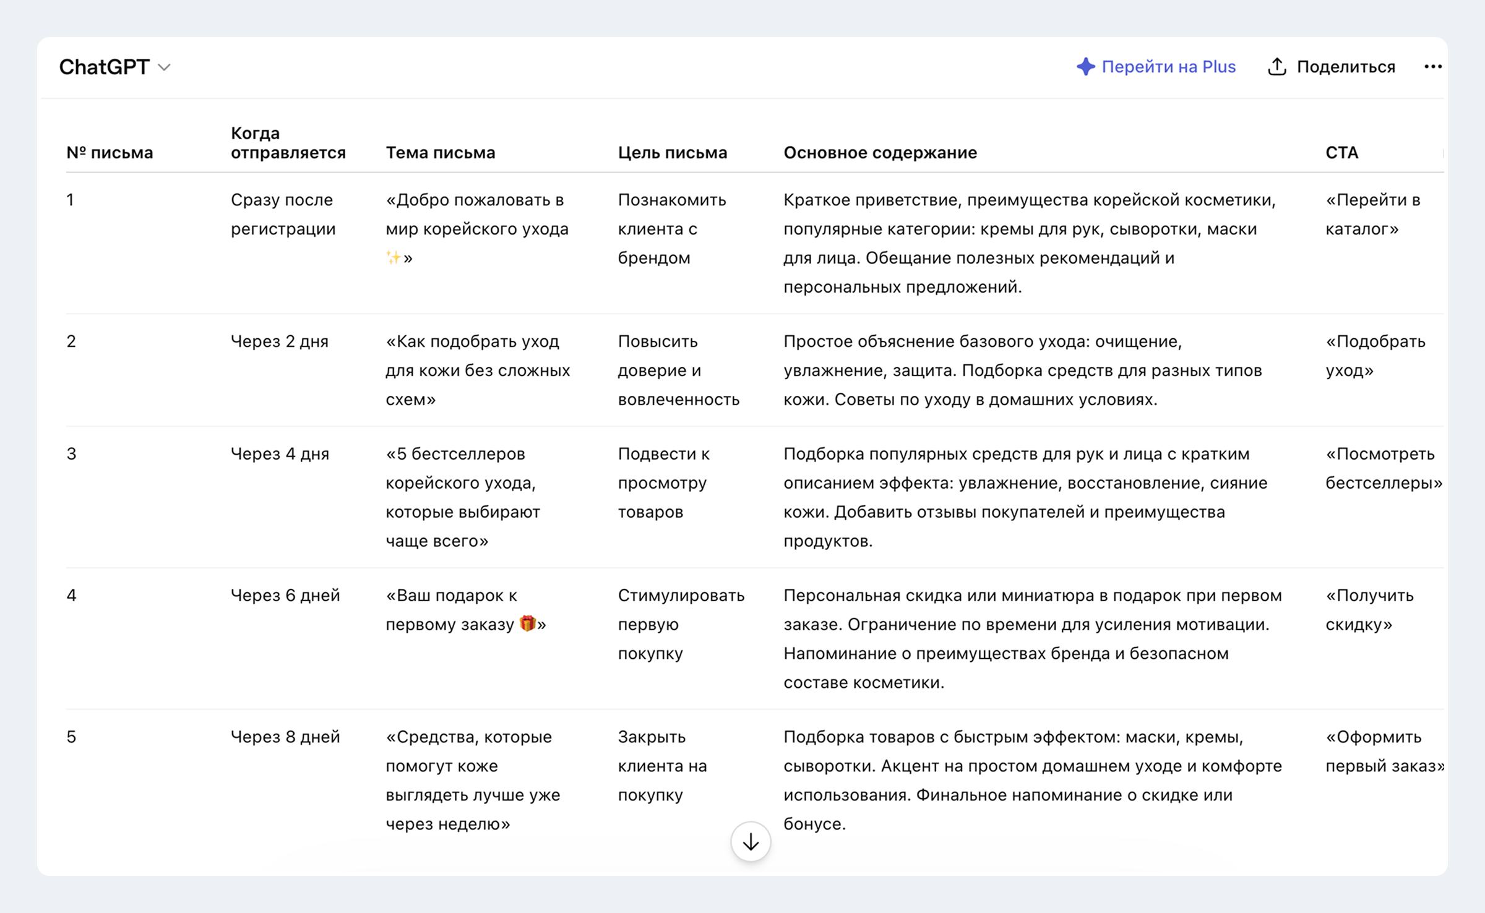Click the sparkle icon beside Перейти на Plus
The height and width of the screenshot is (913, 1485).
click(1086, 66)
